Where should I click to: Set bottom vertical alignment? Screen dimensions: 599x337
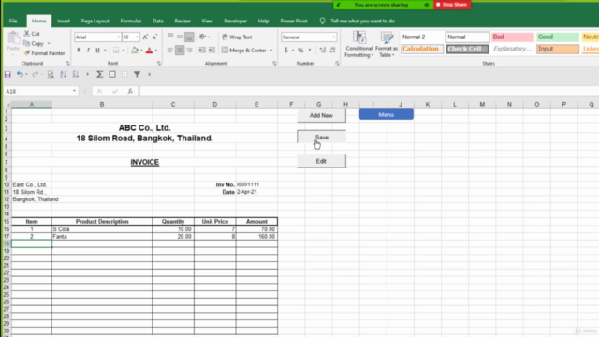[189, 37]
